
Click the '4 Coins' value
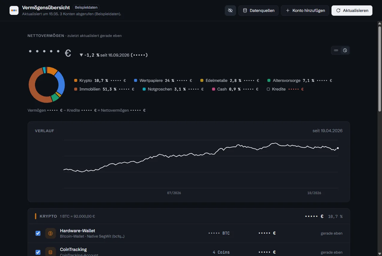click(x=221, y=252)
